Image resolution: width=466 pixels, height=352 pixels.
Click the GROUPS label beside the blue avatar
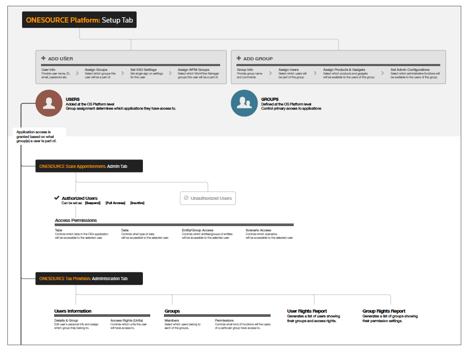pyautogui.click(x=270, y=100)
